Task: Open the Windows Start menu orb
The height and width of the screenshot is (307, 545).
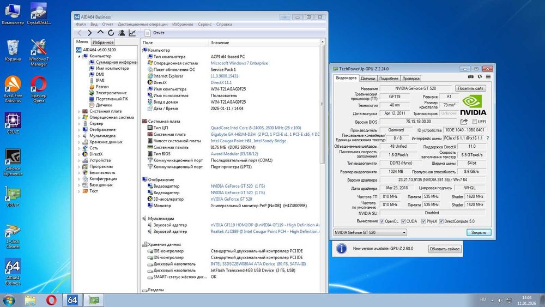Action: pyautogui.click(x=9, y=300)
